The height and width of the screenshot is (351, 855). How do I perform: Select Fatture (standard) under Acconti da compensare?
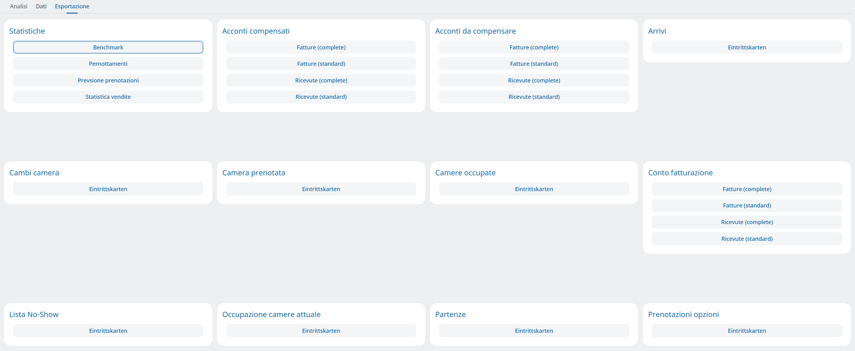[x=534, y=64]
